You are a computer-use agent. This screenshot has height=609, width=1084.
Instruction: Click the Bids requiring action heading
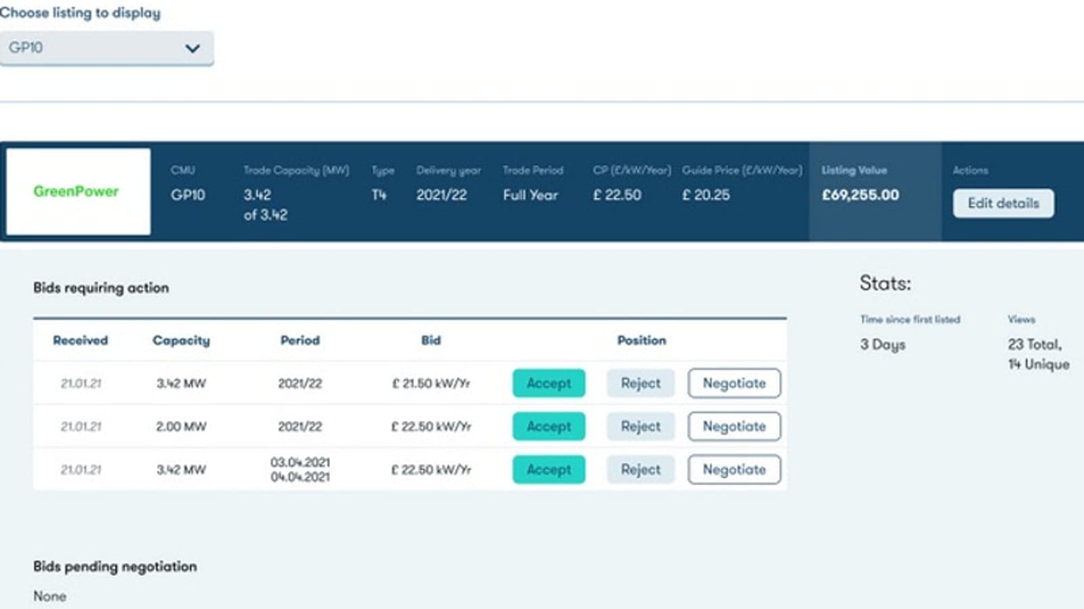[x=101, y=288]
